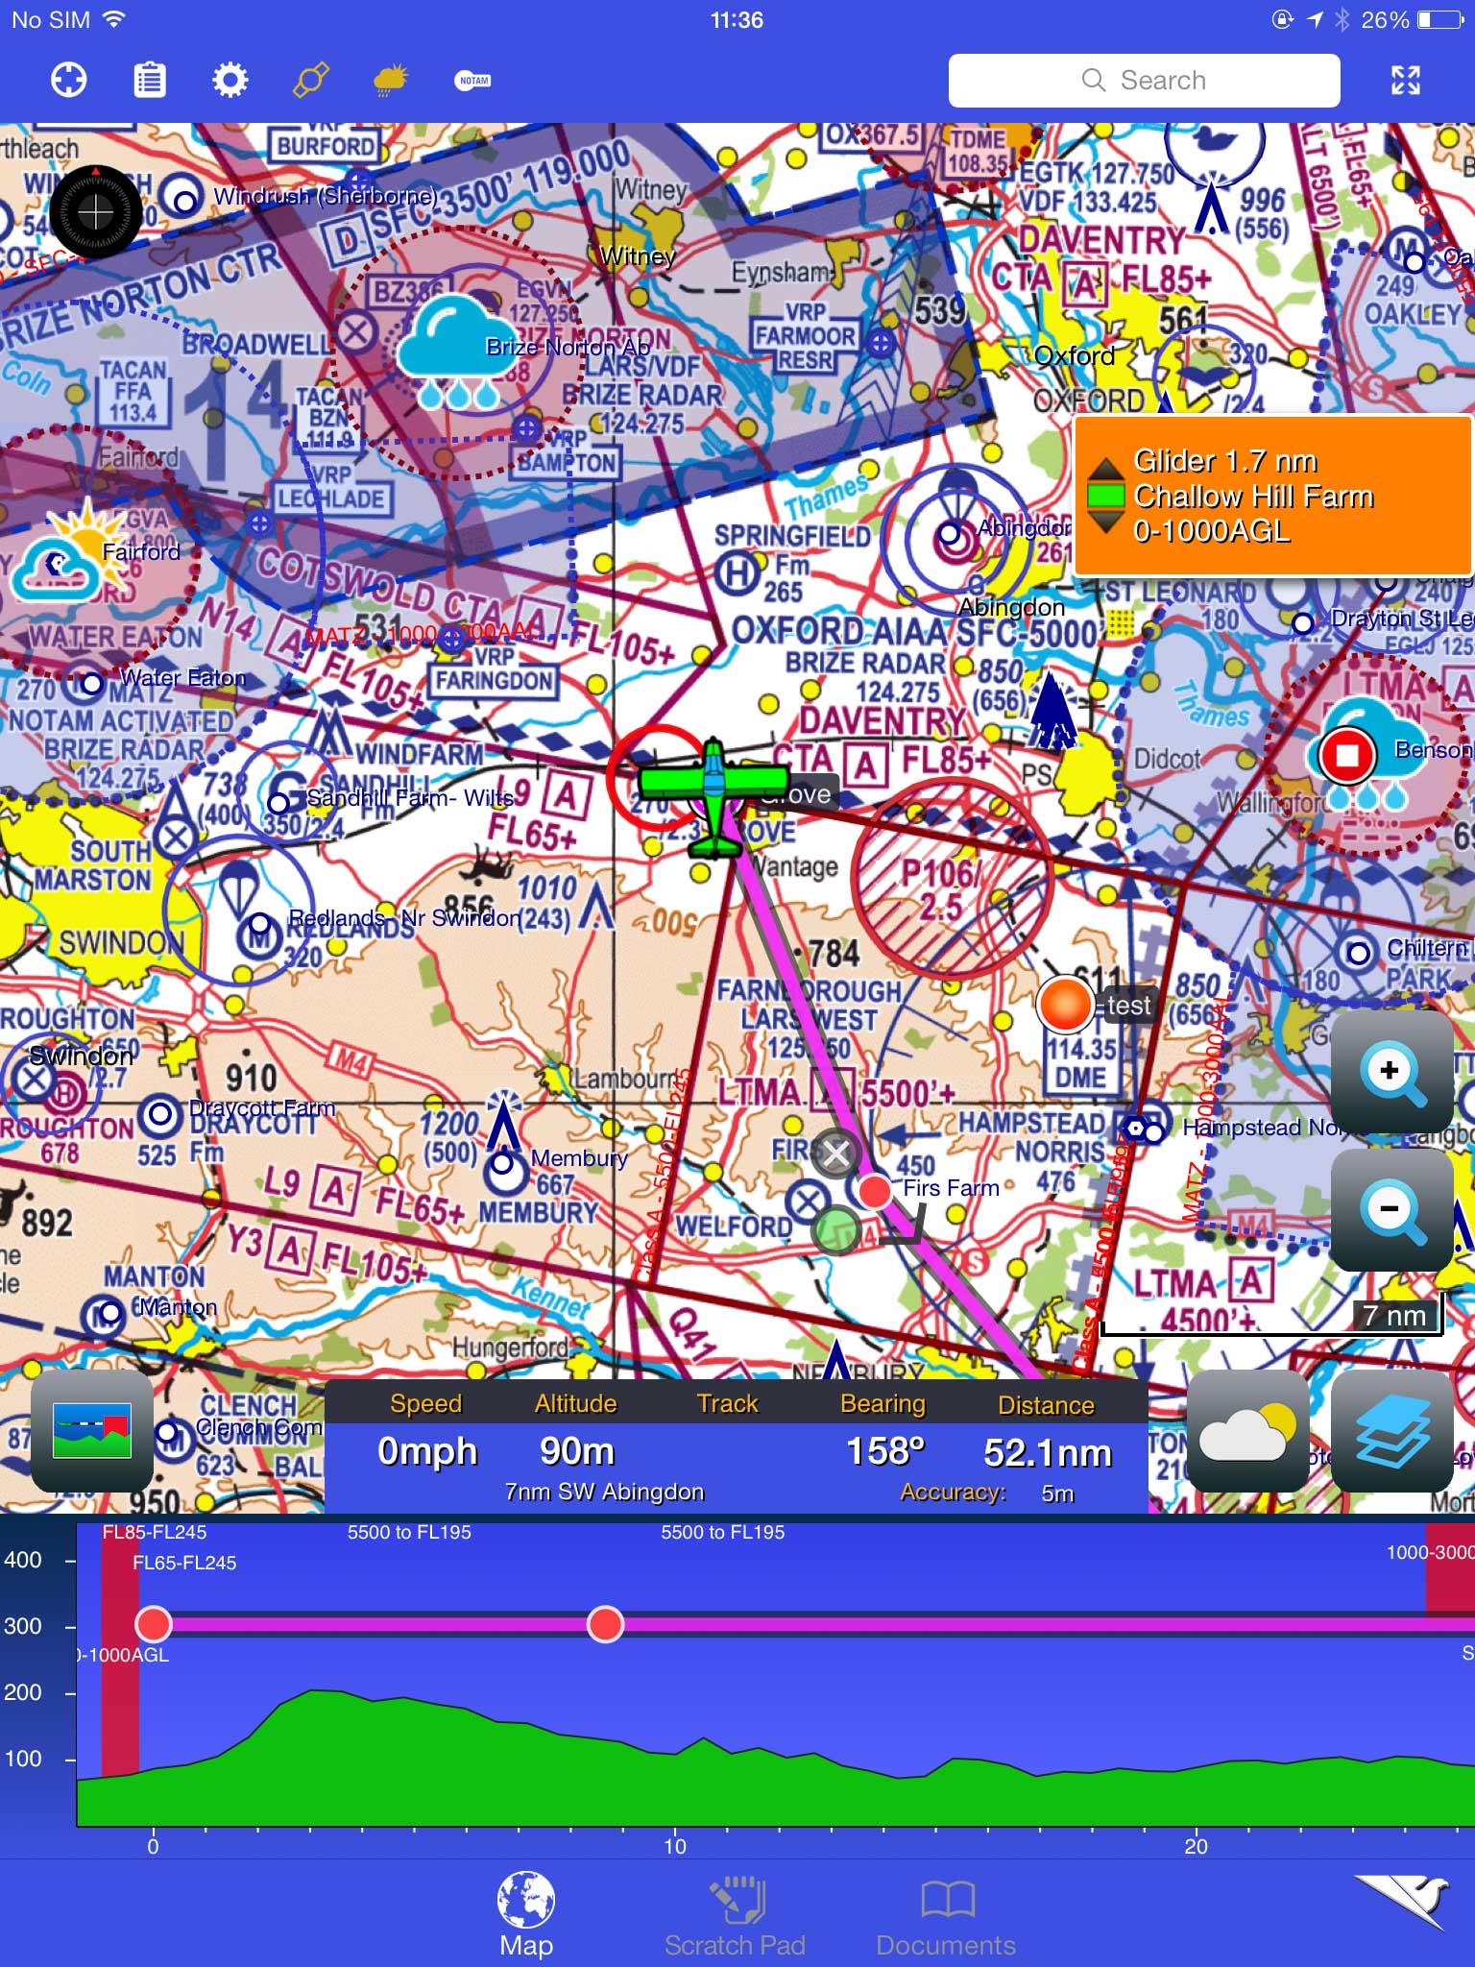The height and width of the screenshot is (1967, 1475).
Task: Tap the Firs Farm red waypoint dot
Action: tap(875, 1191)
